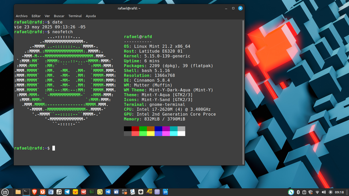The width and height of the screenshot is (349, 196).
Task: Launch Visual Studio Code from taskbar
Action: [x=108, y=192]
